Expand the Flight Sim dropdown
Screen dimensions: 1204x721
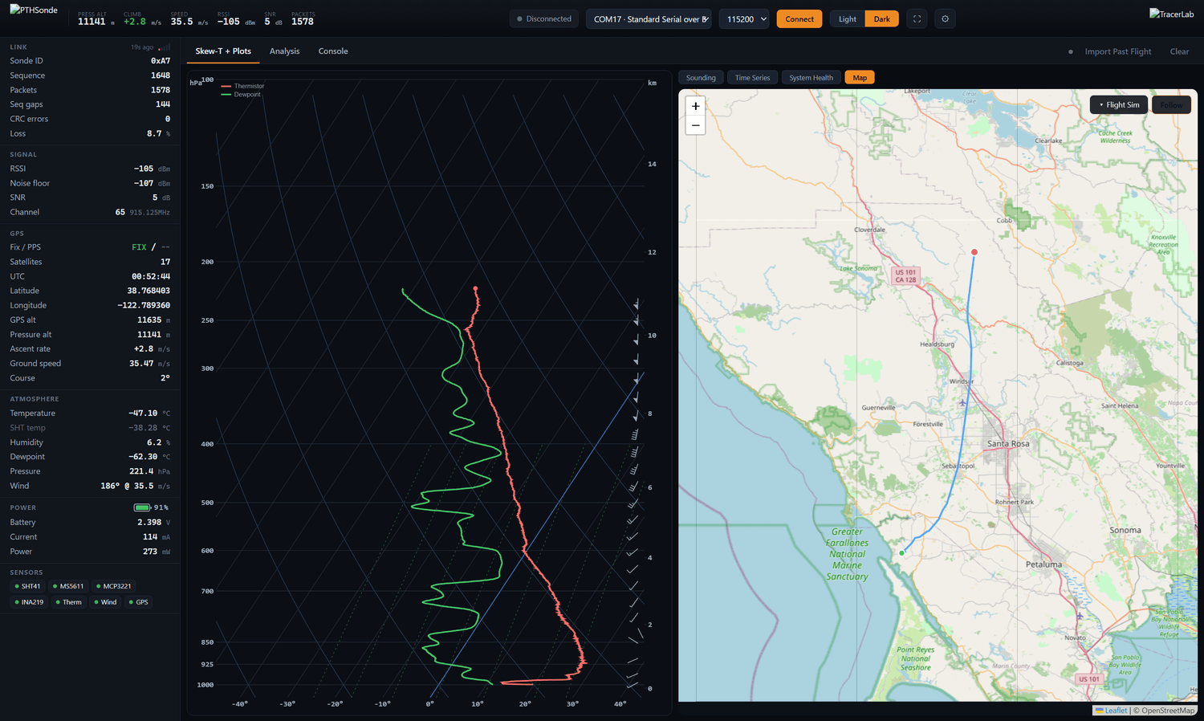[1119, 105]
